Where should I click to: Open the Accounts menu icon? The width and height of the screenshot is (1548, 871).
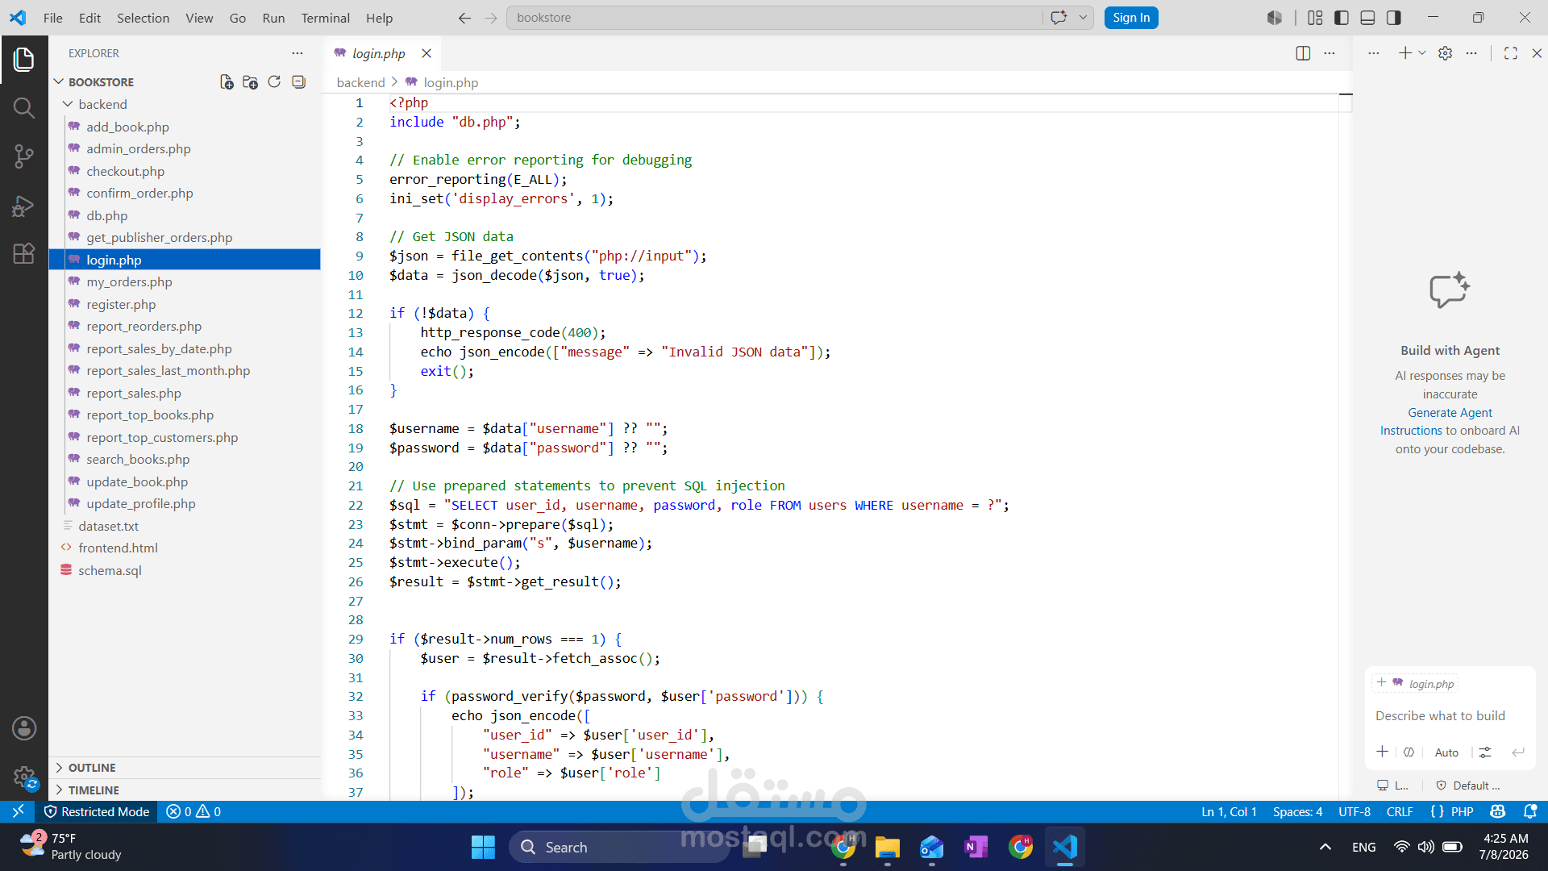click(x=24, y=728)
